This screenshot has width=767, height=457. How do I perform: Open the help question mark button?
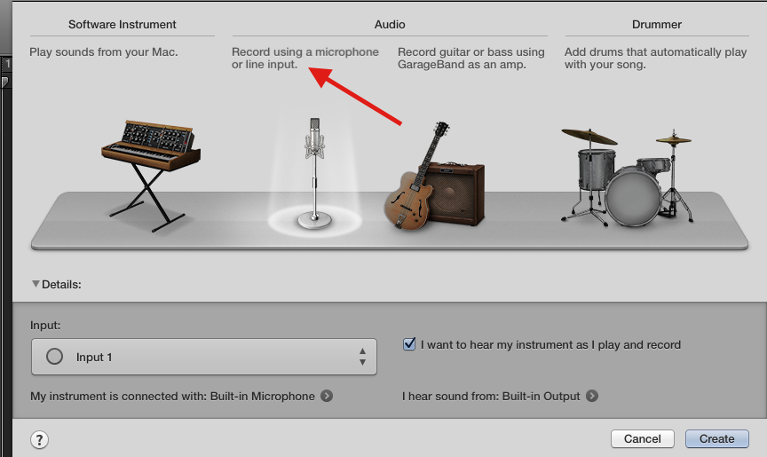tap(40, 439)
